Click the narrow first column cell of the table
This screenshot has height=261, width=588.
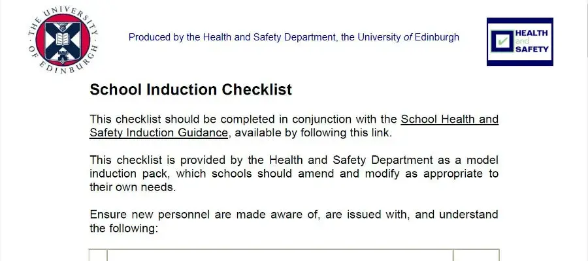coord(98,255)
